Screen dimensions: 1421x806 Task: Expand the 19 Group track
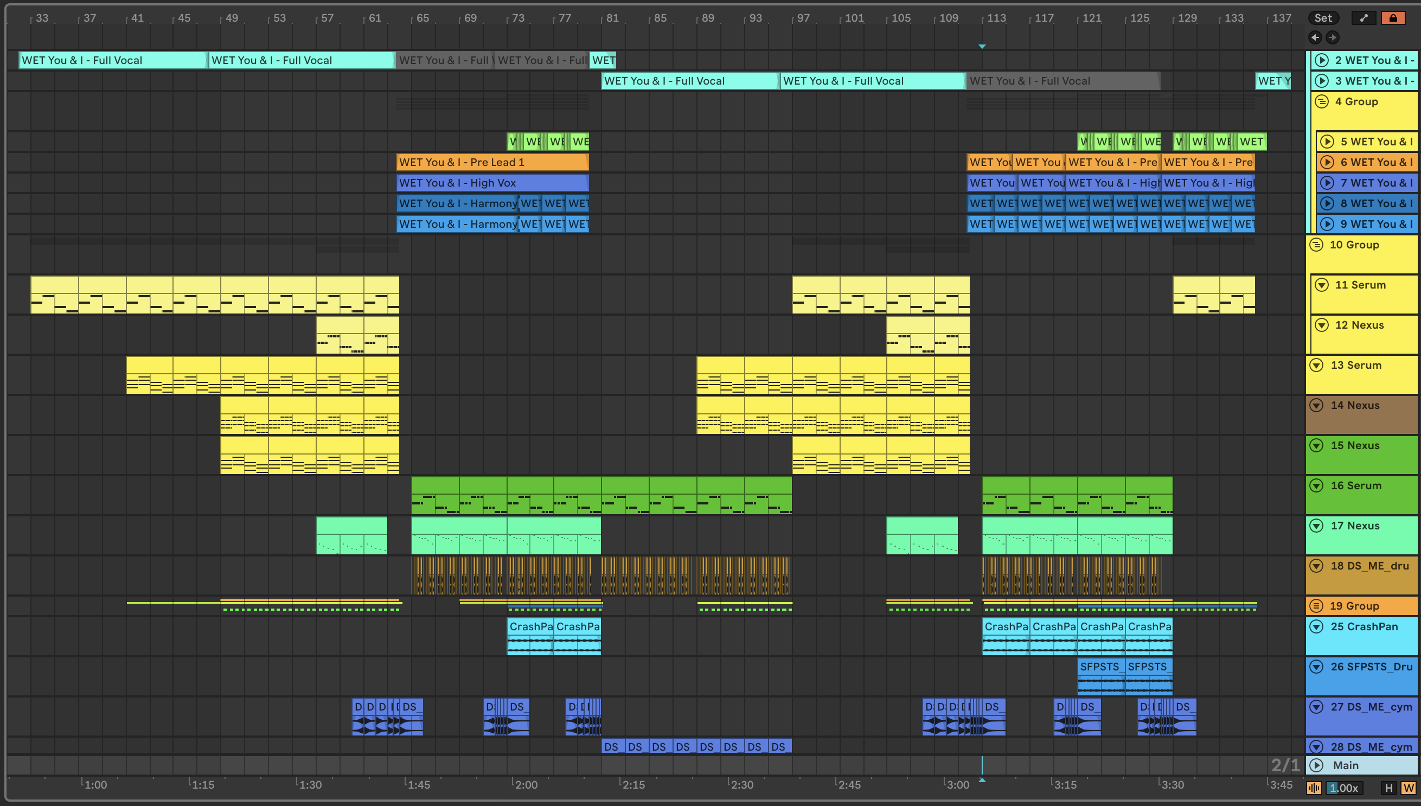coord(1317,606)
